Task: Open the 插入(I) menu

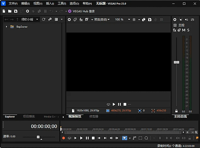Action: 50,3
